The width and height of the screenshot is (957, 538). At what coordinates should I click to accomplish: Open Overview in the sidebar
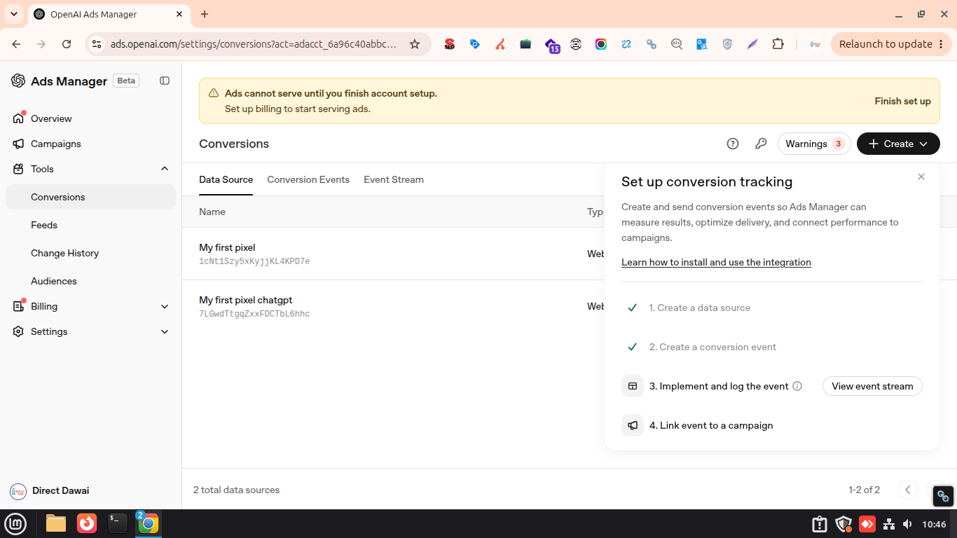pyautogui.click(x=51, y=118)
